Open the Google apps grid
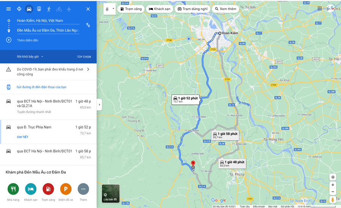The image size is (341, 208). (x=319, y=8)
